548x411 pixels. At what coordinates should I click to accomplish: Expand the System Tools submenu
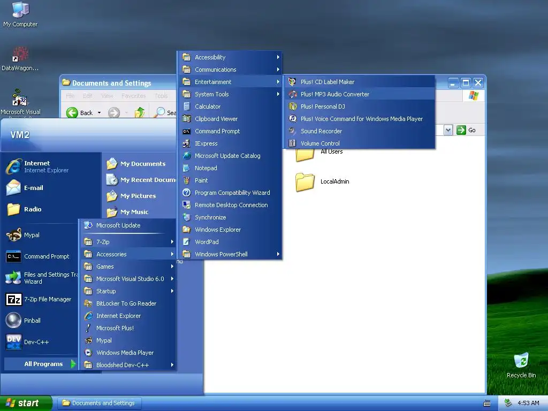click(230, 94)
